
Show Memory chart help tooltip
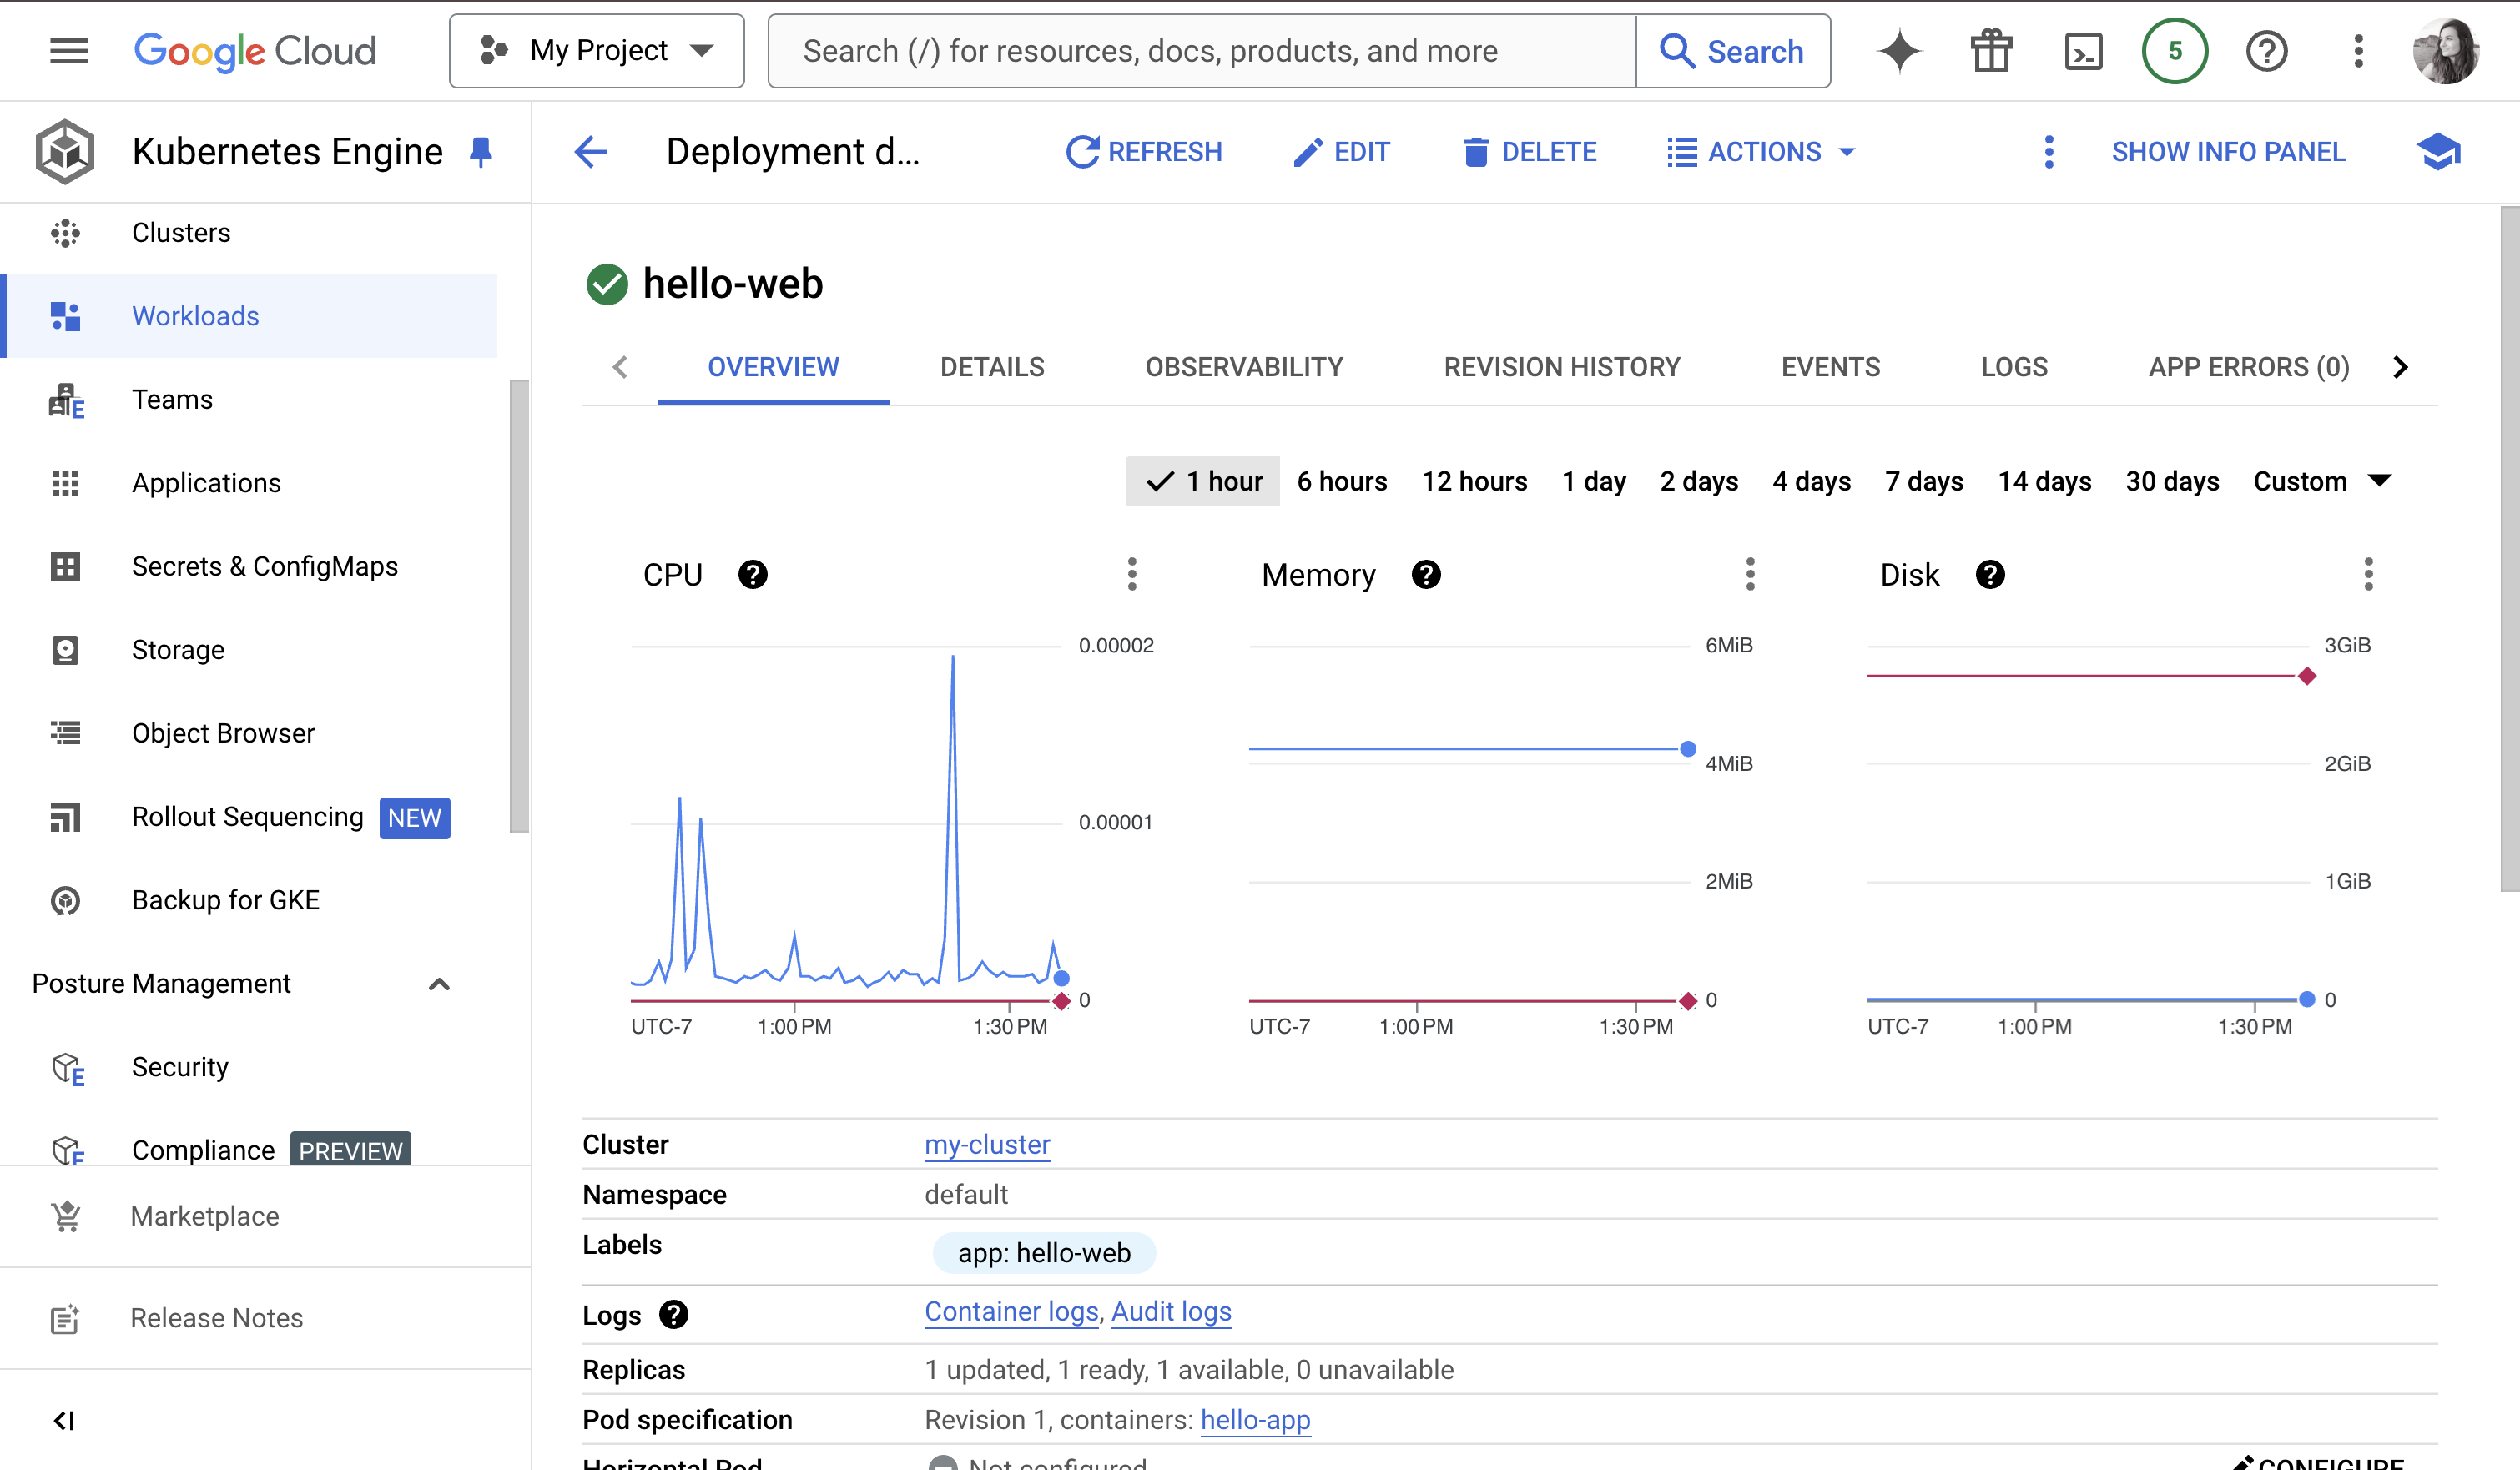[x=1426, y=575]
